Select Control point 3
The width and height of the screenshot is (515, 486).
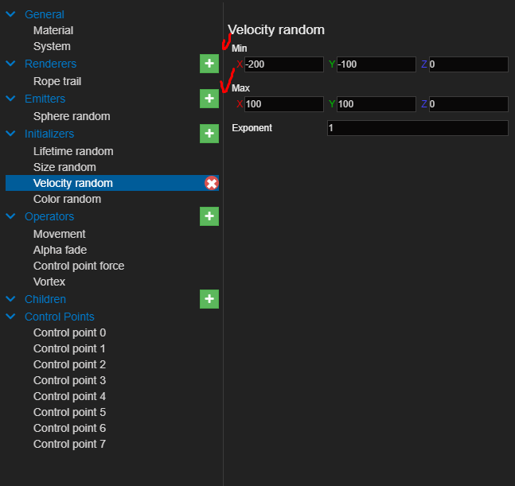(69, 380)
